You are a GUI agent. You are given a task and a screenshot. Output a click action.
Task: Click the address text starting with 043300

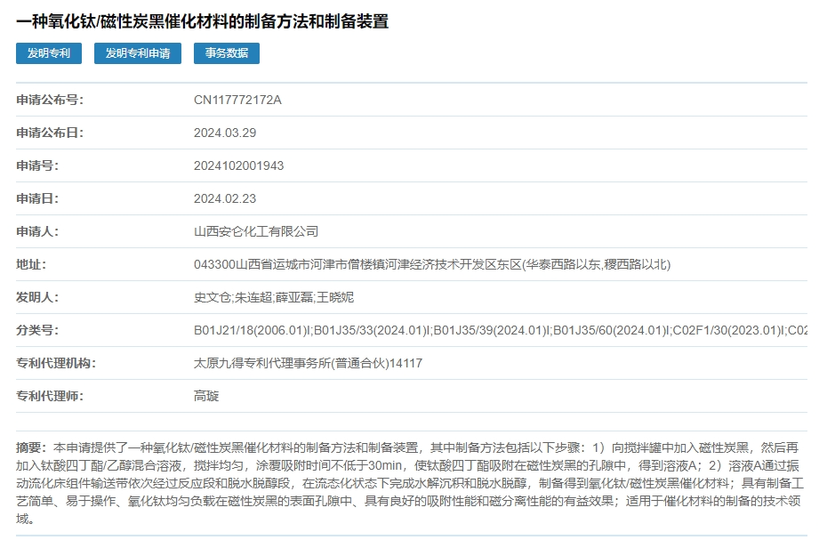(x=432, y=264)
